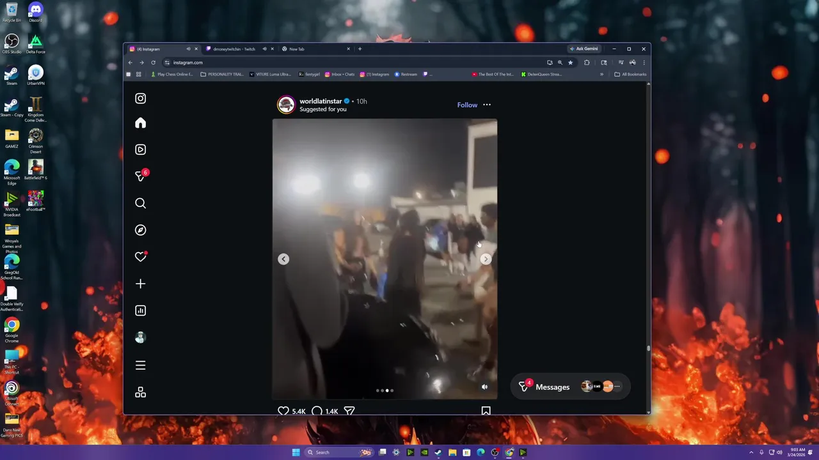Select Google Chrome desktop shortcut
The width and height of the screenshot is (819, 460).
(x=12, y=330)
